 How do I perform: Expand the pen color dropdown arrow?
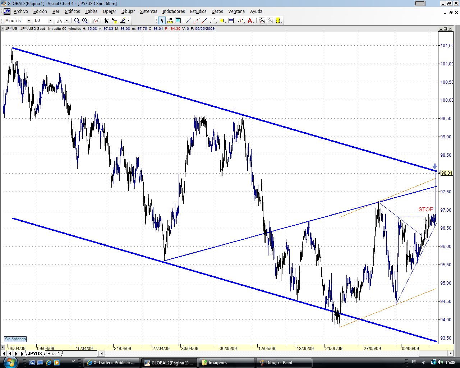[128, 21]
